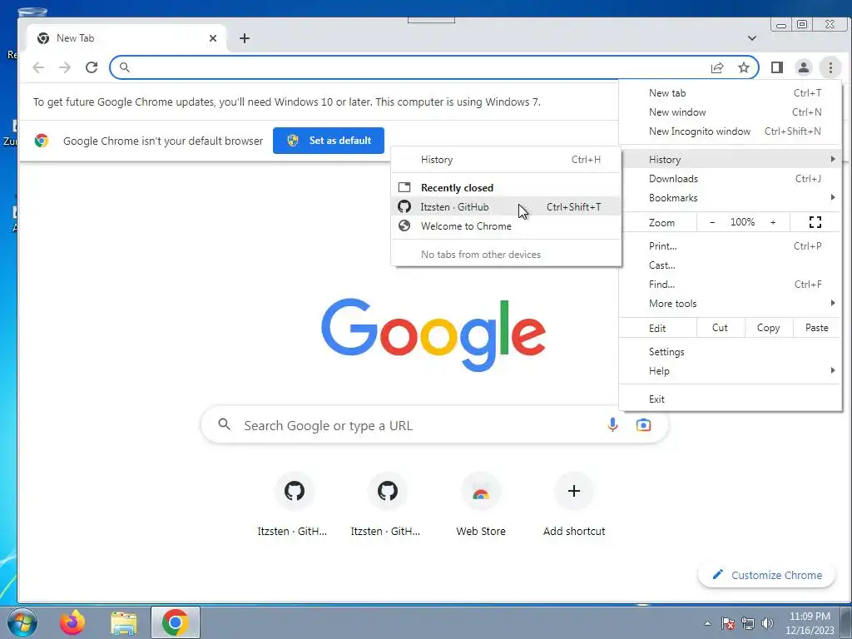Click Paste in the Edit row
Viewport: 852px width, 639px height.
[816, 328]
